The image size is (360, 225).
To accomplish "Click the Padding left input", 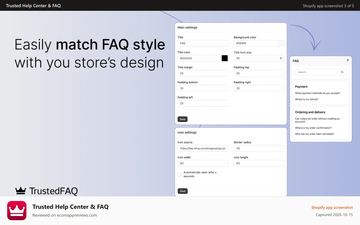I will point(202,103).
